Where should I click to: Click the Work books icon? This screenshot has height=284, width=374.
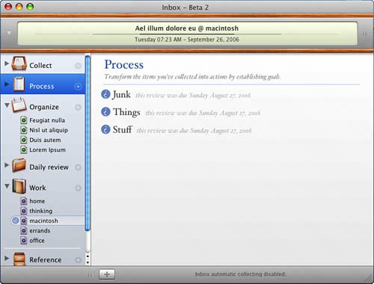coord(19,186)
